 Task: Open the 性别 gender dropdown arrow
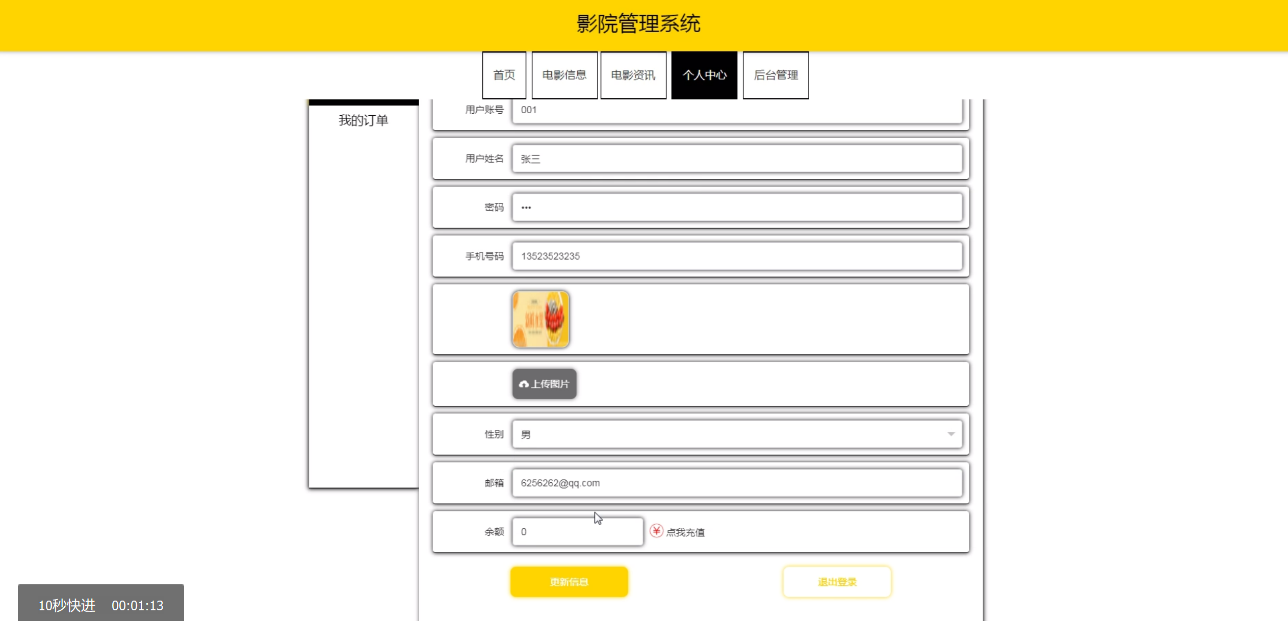[x=951, y=434]
